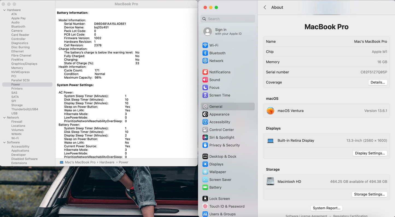Open Screen Time hourglass icon
The width and height of the screenshot is (395, 217).
(x=205, y=95)
